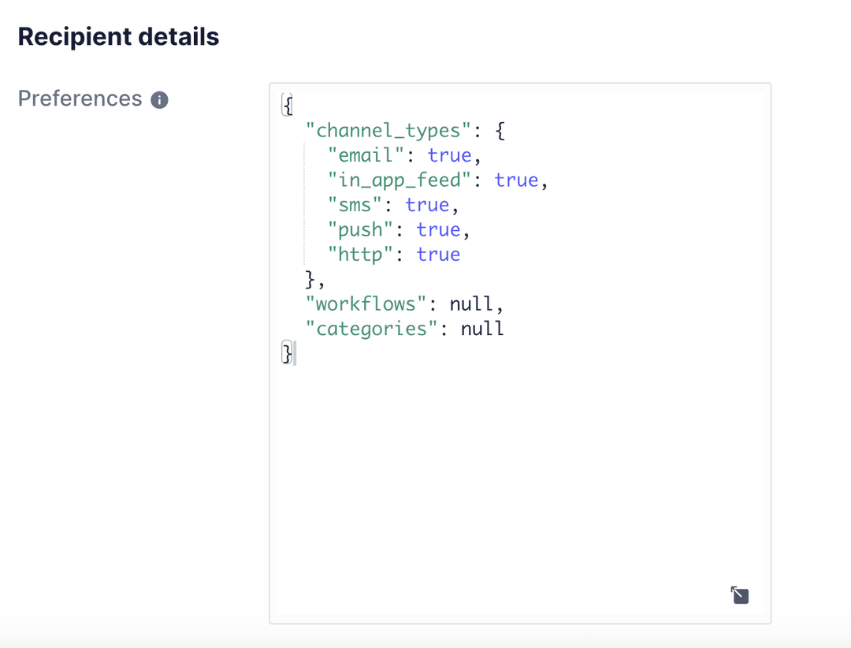The width and height of the screenshot is (851, 648).
Task: Click the http true value
Action: point(438,254)
